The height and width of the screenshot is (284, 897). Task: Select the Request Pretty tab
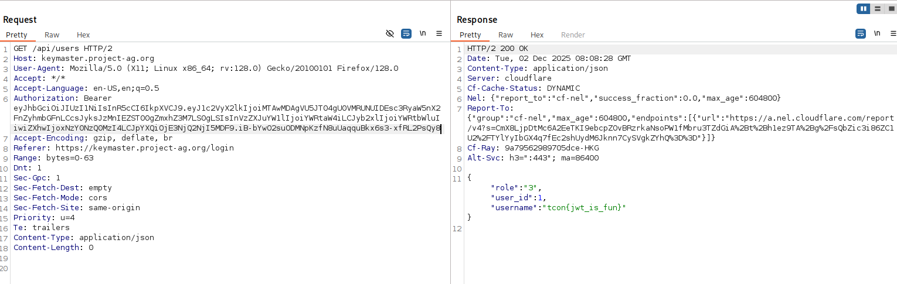(x=17, y=35)
